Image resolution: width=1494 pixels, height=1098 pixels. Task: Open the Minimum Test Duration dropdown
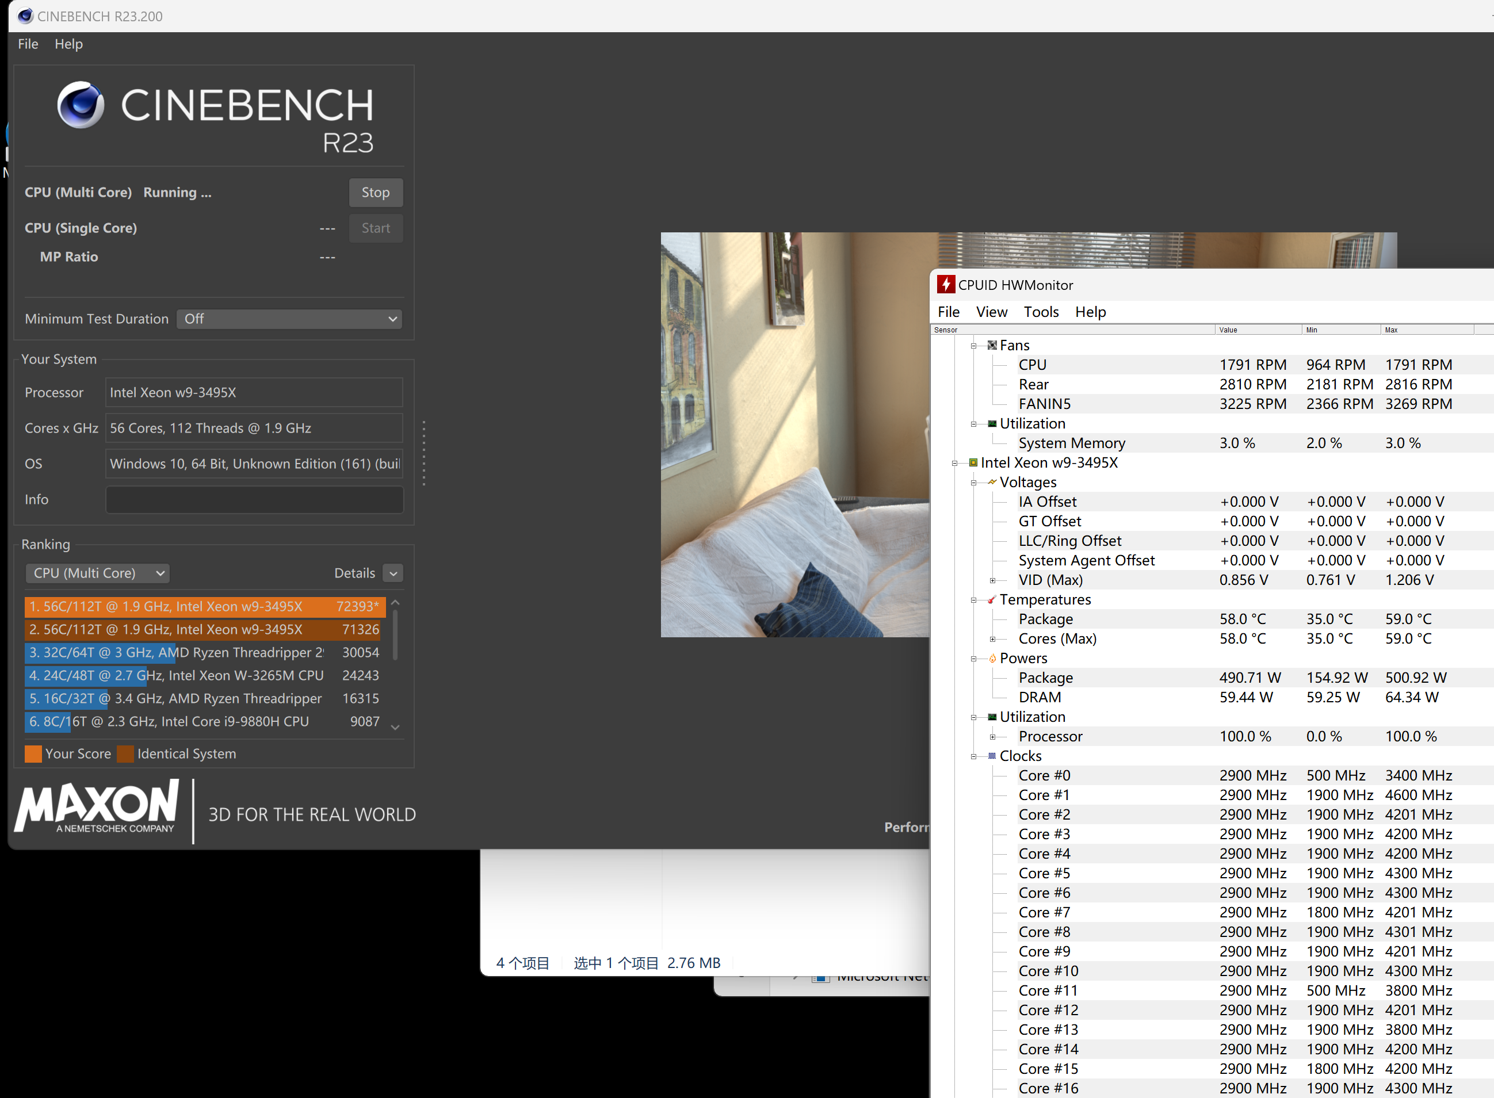(290, 319)
